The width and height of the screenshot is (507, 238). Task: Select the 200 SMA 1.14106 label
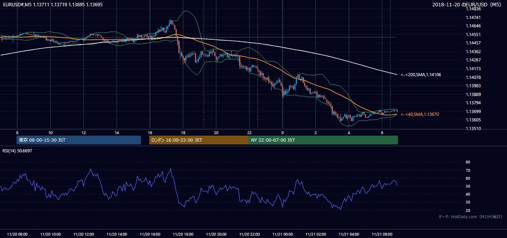point(421,75)
